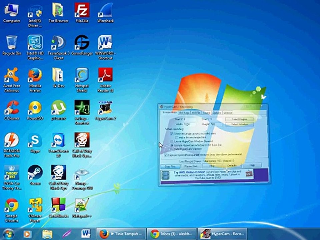
Task: Switch to HyperCam Screen Area tab
Action: click(x=169, y=112)
